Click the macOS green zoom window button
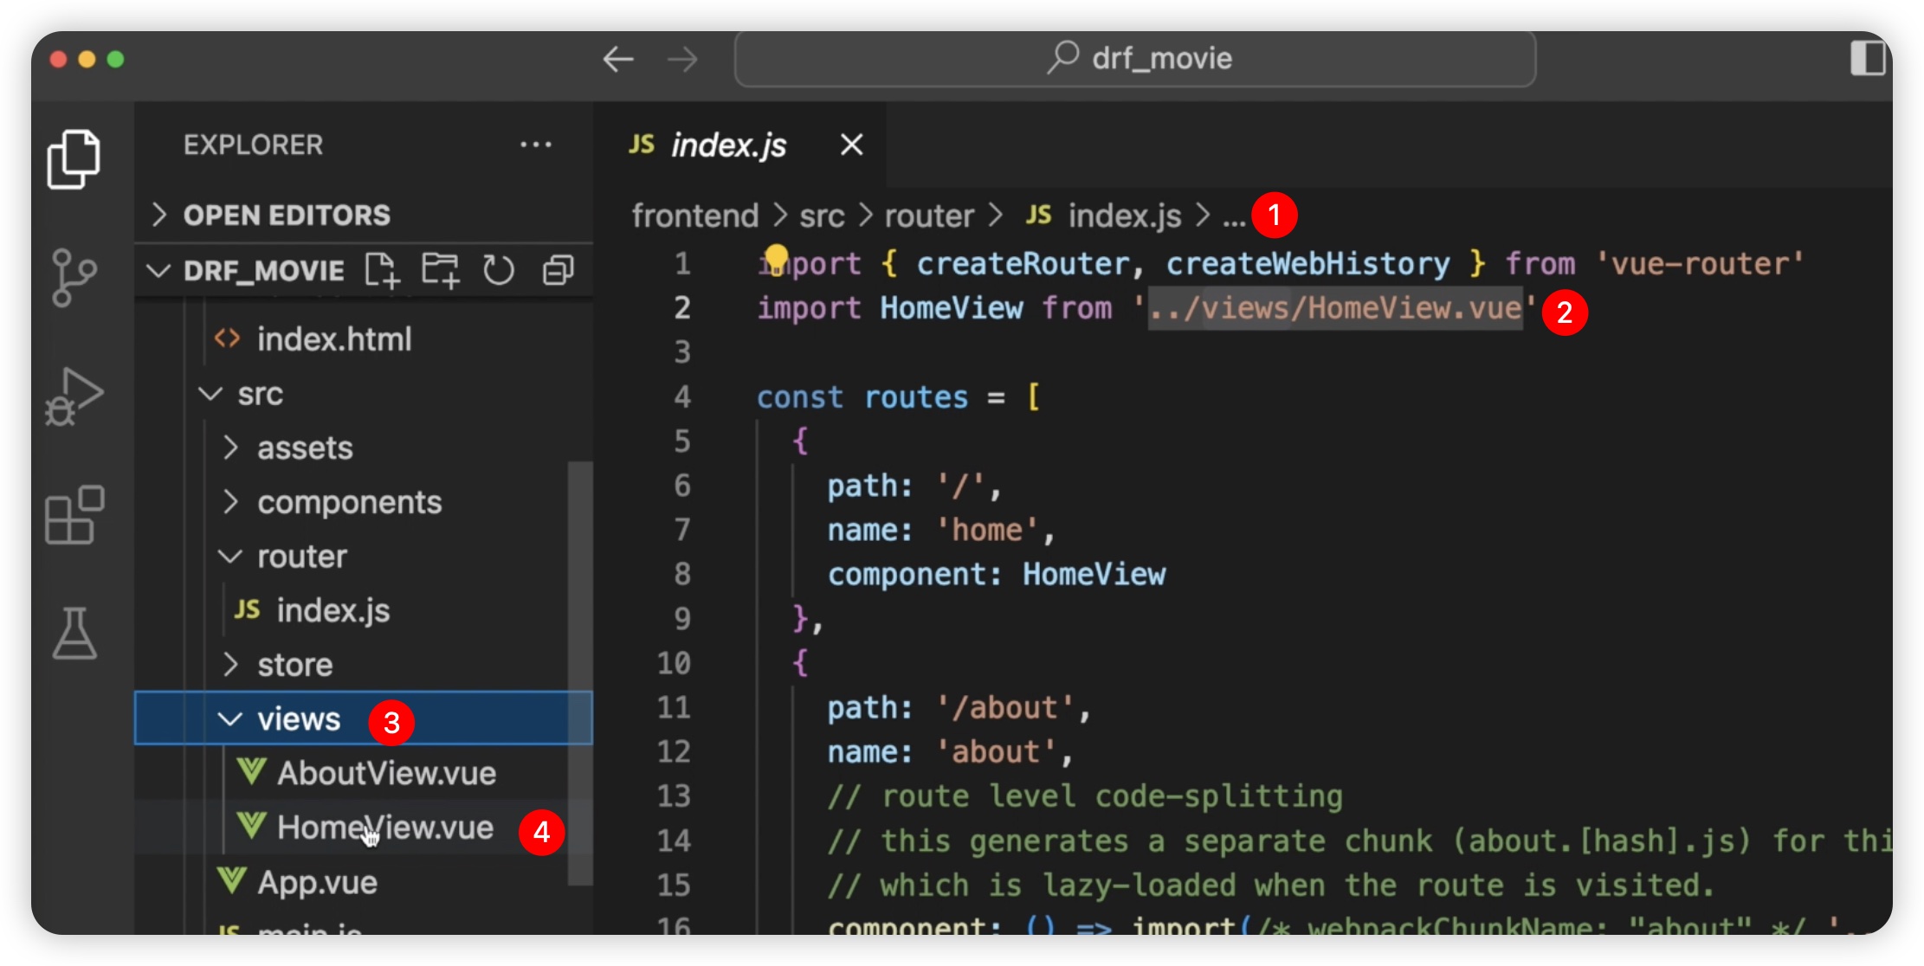 click(115, 59)
